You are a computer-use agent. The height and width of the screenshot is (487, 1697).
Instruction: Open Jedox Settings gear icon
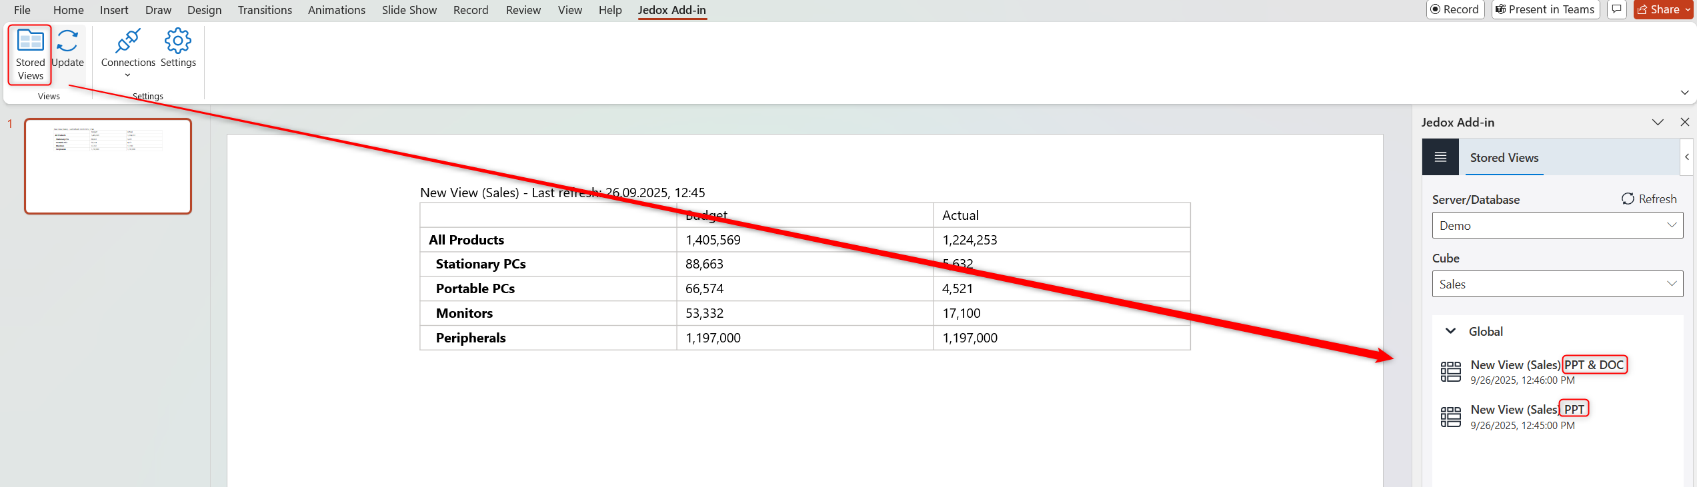[178, 49]
